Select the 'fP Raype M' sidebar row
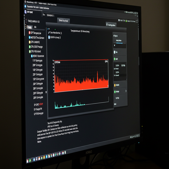 click(38, 109)
